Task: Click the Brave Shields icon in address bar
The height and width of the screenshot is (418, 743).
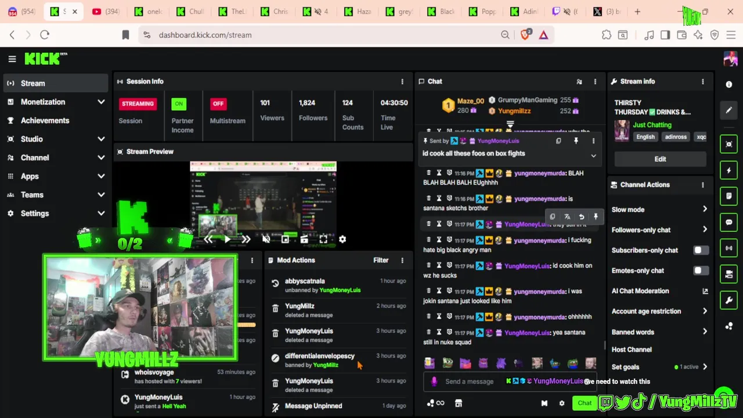Action: tap(525, 35)
